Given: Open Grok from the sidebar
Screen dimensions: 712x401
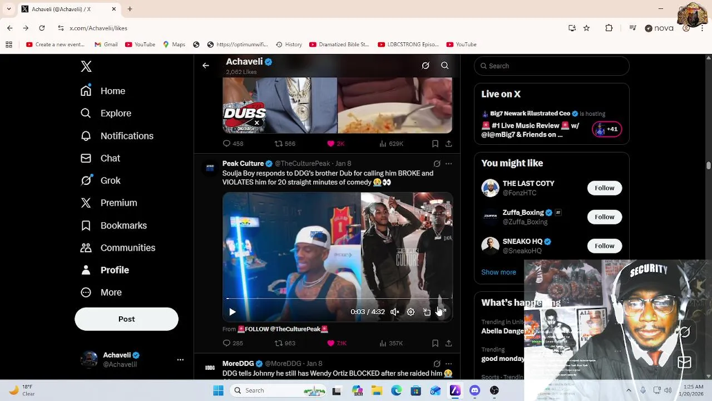Looking at the screenshot, I should [x=100, y=180].
